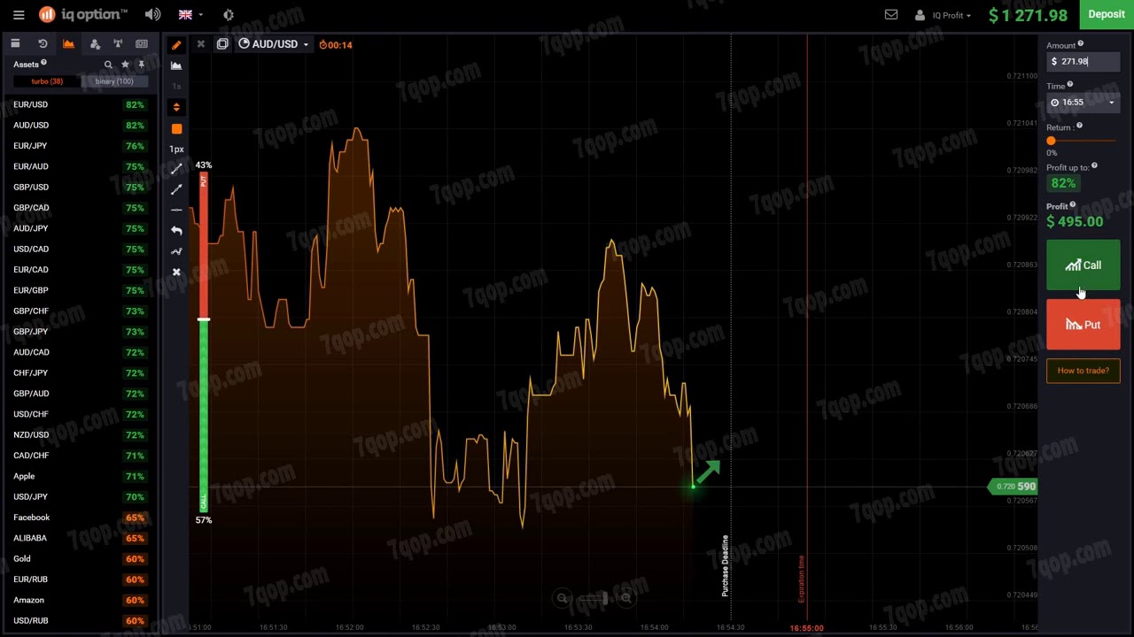Select the GBP/USD asset row
Viewport: 1134px width, 637px height.
tap(80, 187)
